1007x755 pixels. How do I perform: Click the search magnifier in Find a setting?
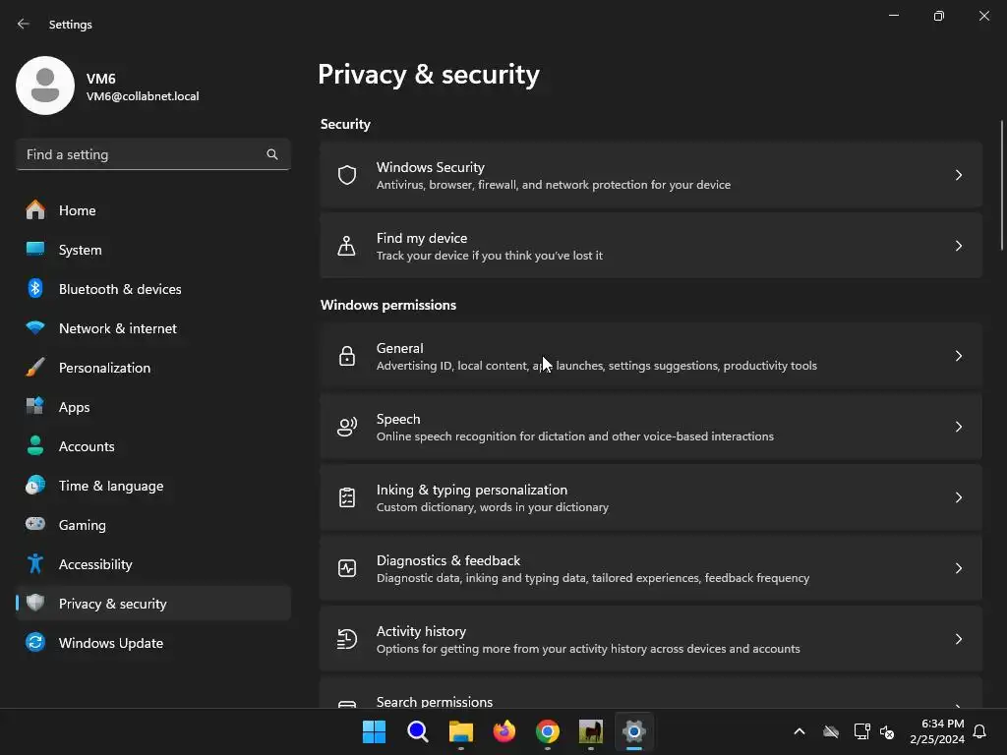pyautogui.click(x=272, y=154)
